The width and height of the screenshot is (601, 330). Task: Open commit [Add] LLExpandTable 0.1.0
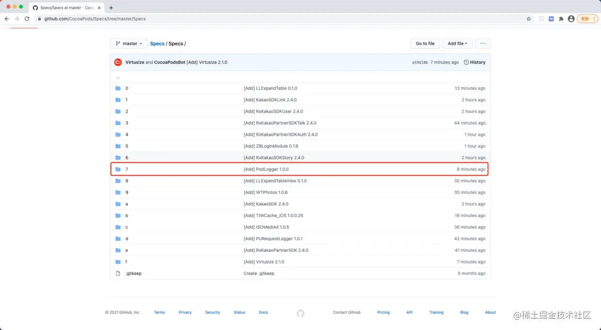270,88
